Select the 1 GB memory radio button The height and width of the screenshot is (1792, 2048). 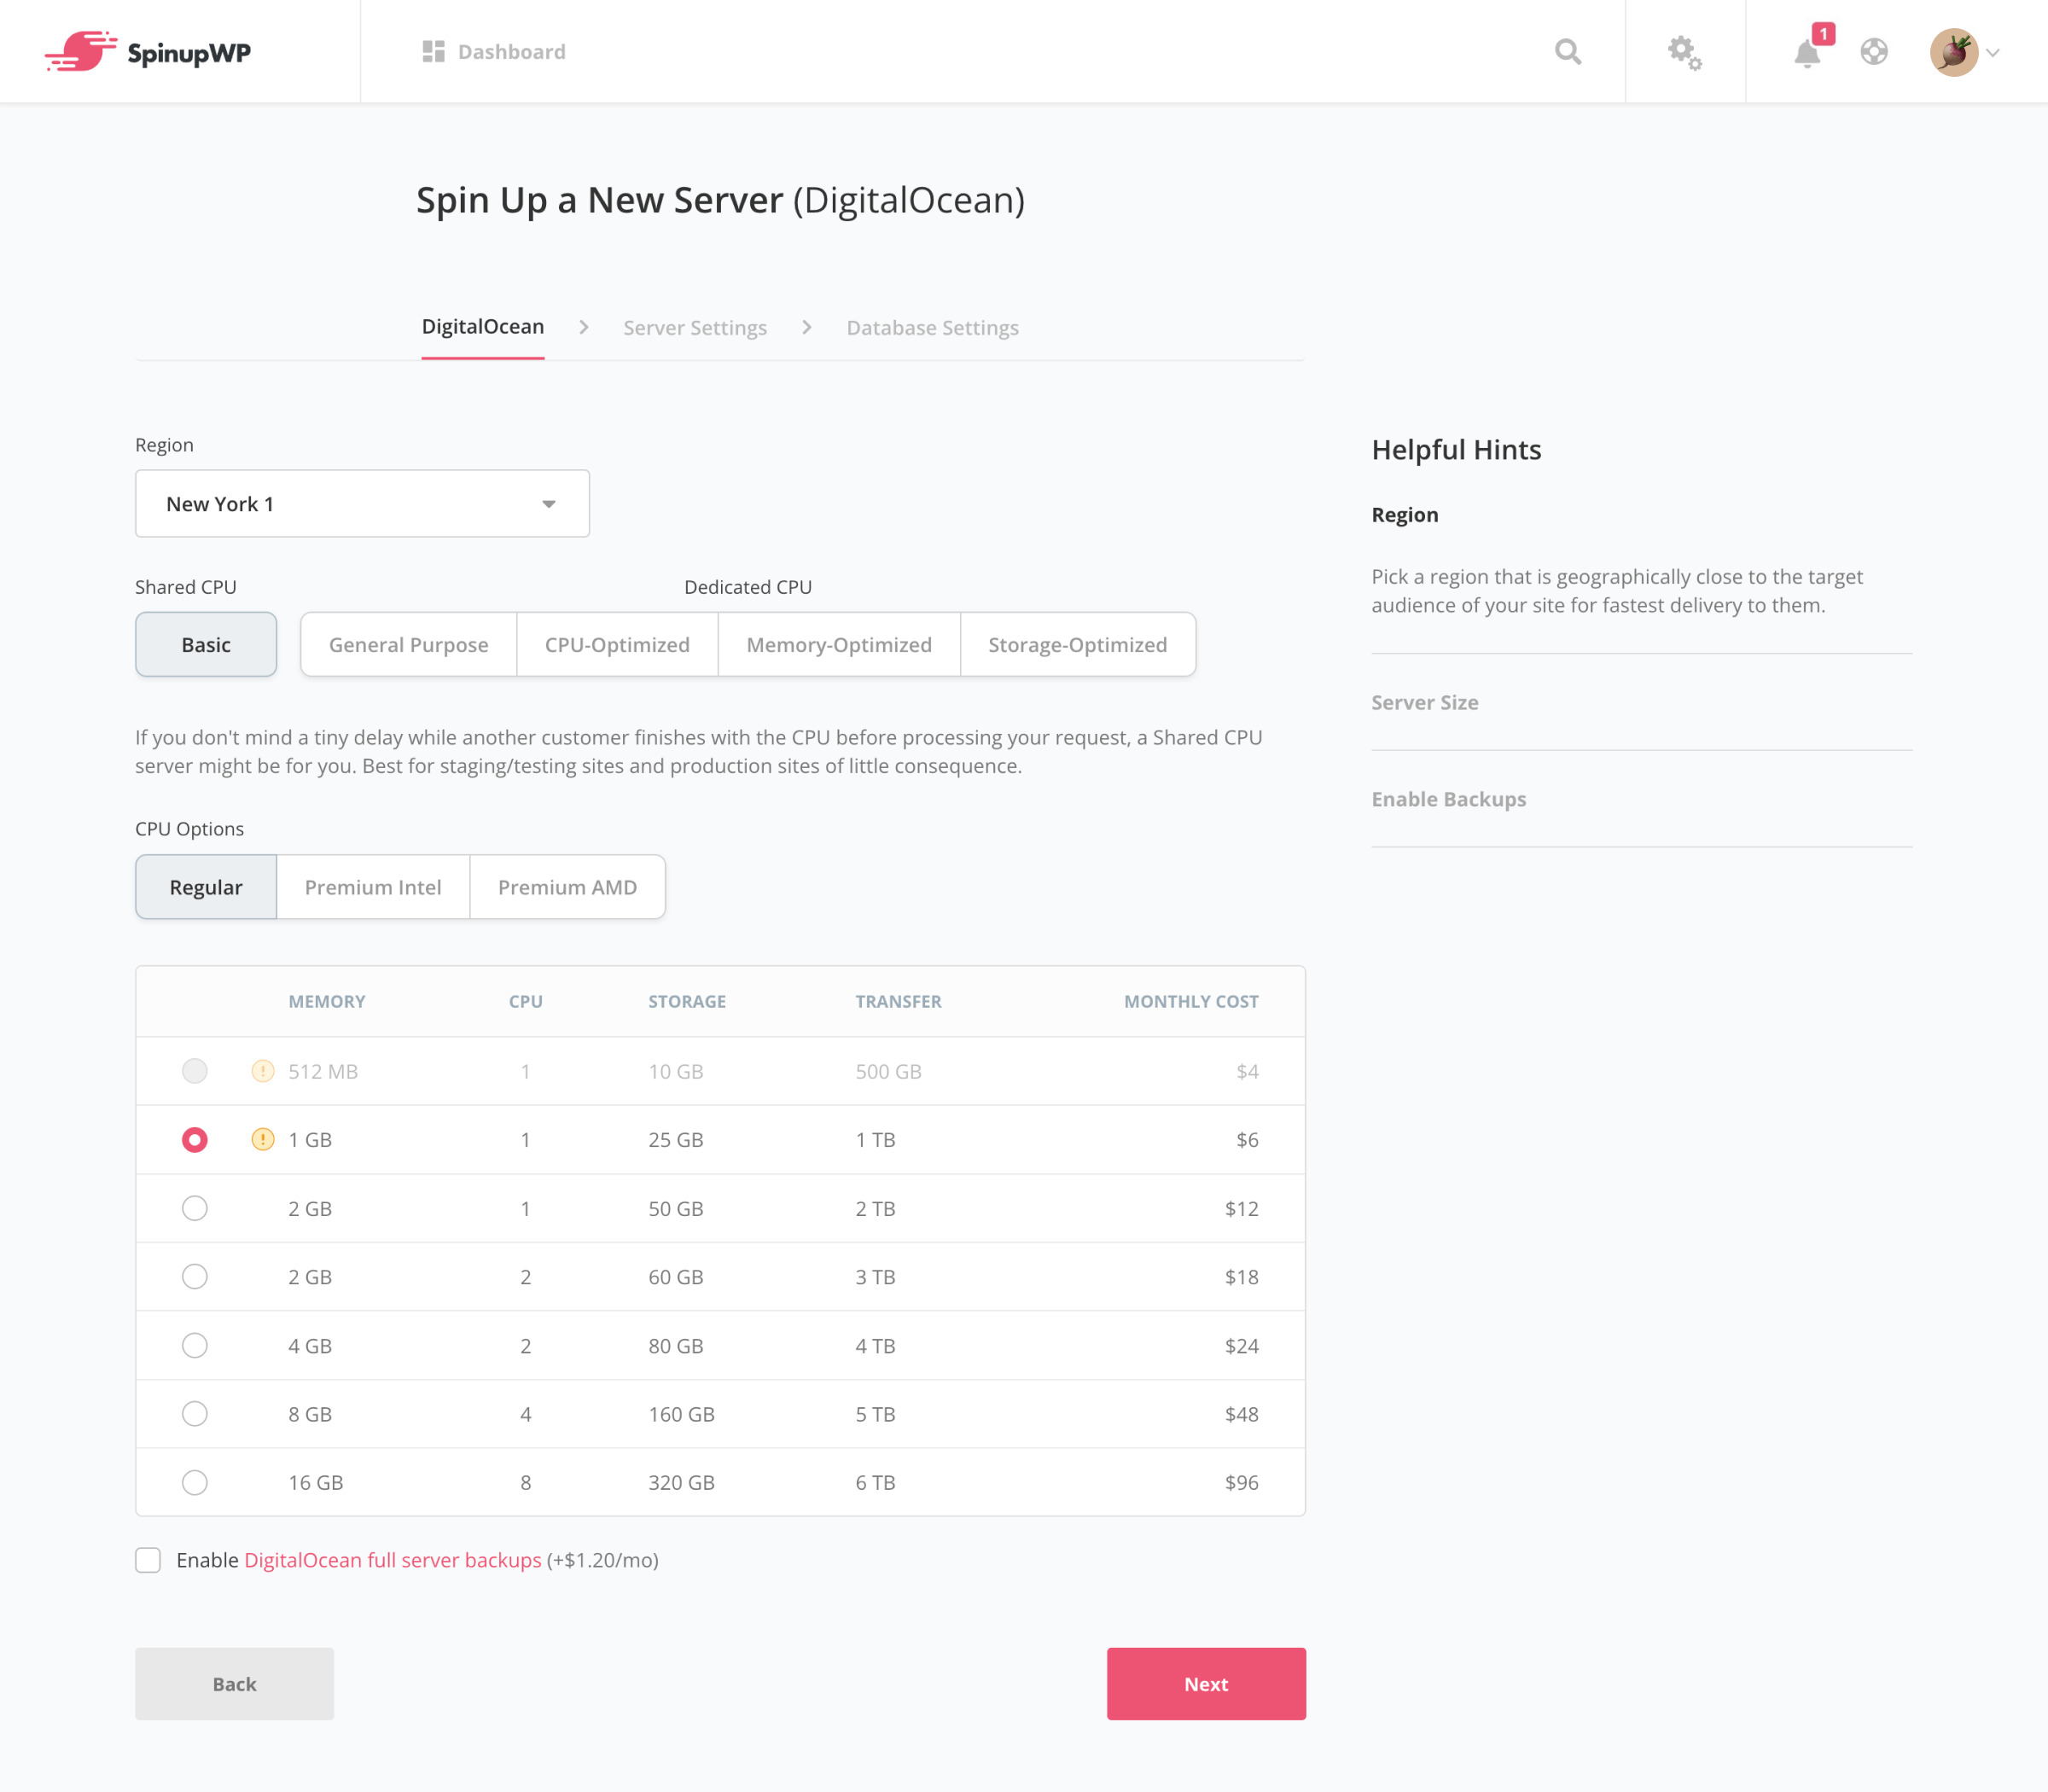click(x=194, y=1139)
